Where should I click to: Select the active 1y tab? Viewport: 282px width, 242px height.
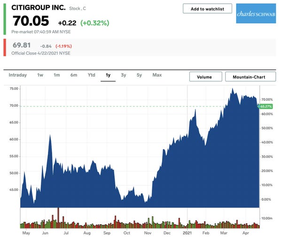tap(108, 75)
